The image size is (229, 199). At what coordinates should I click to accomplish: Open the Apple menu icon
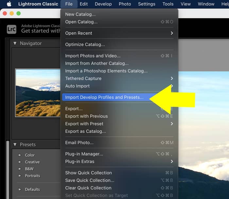[9, 4]
